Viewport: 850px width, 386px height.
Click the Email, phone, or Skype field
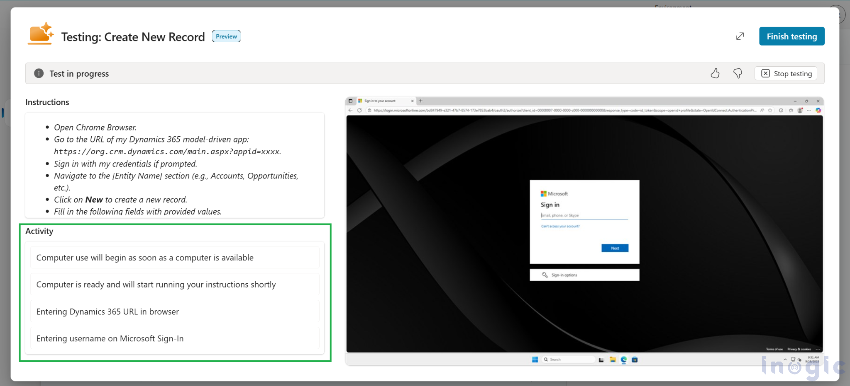click(x=584, y=215)
